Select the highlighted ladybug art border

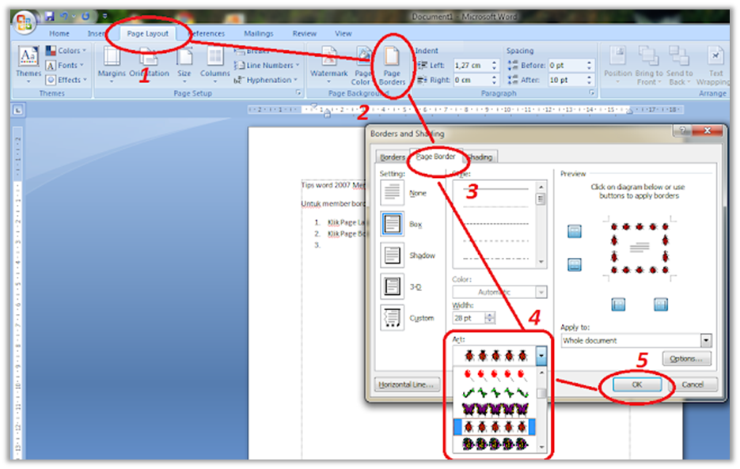coord(495,426)
